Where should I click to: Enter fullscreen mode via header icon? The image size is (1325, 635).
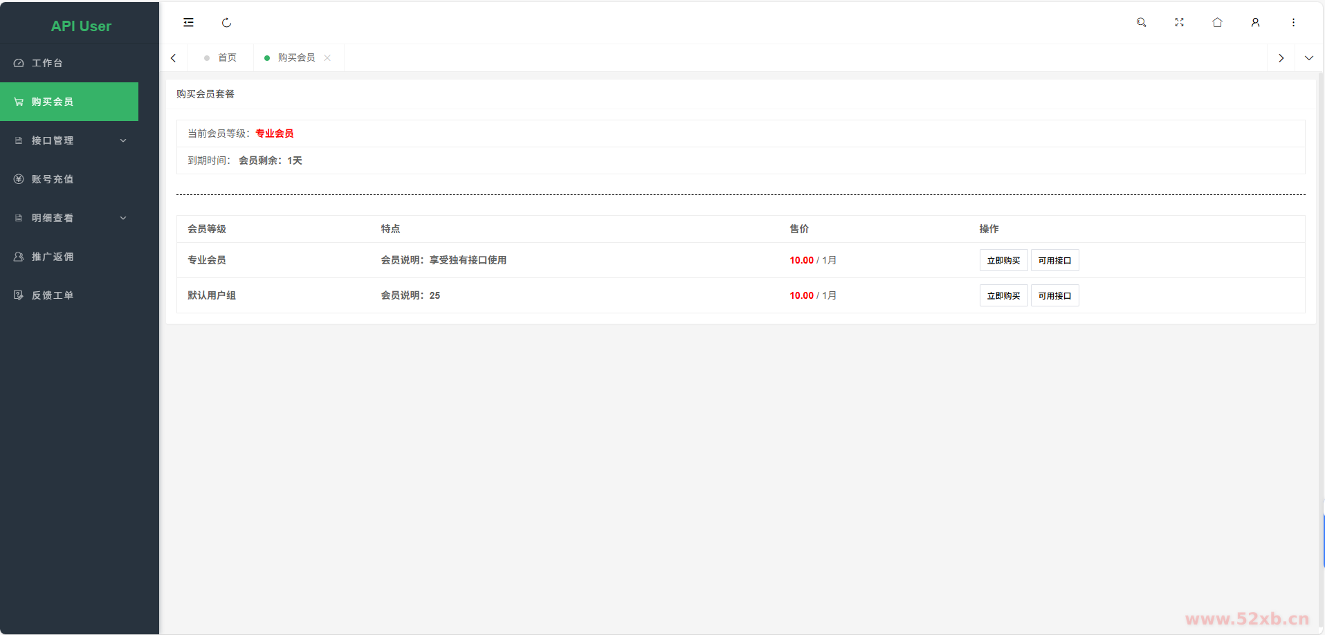pos(1179,23)
